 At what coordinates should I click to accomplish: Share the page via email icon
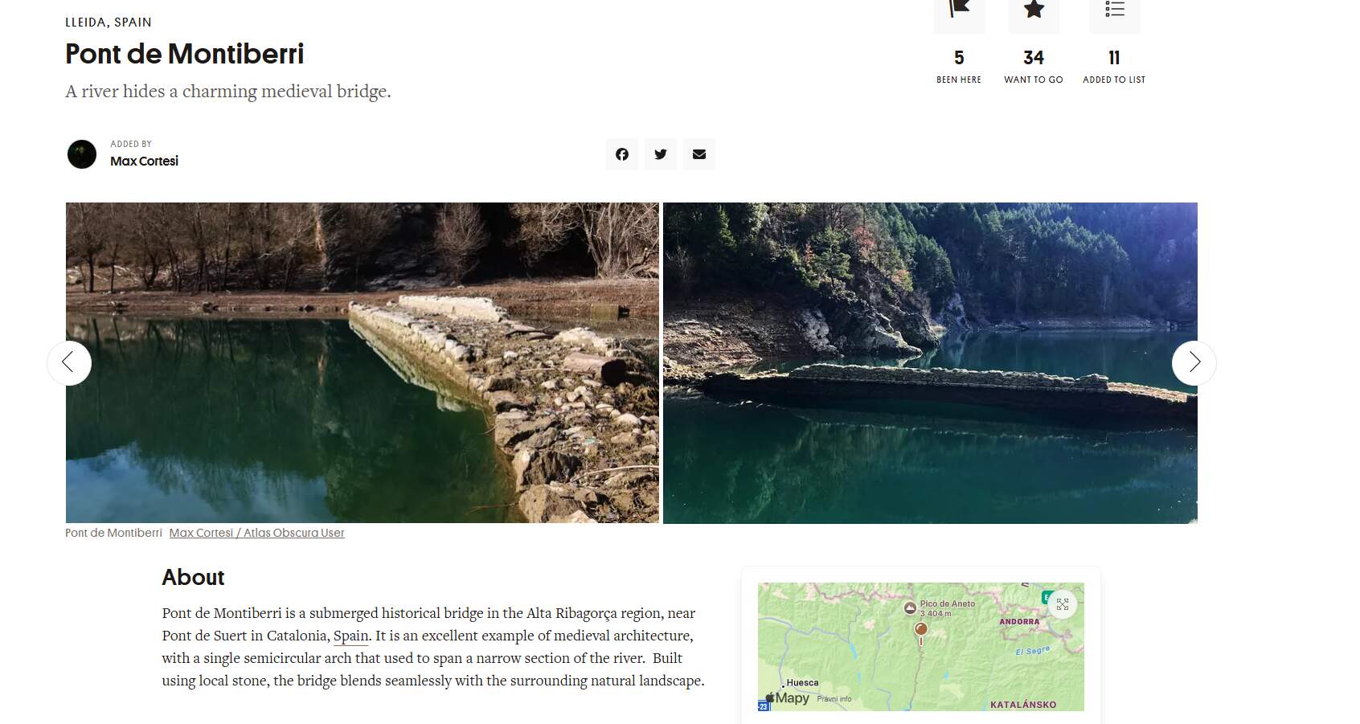(699, 154)
